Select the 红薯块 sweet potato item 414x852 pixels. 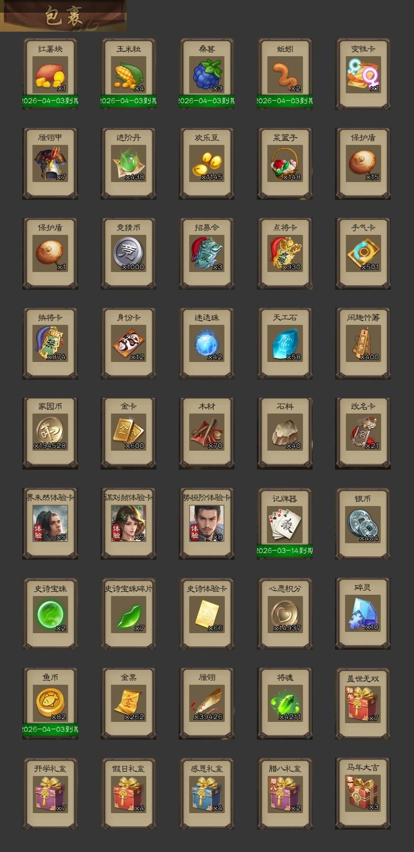50,74
